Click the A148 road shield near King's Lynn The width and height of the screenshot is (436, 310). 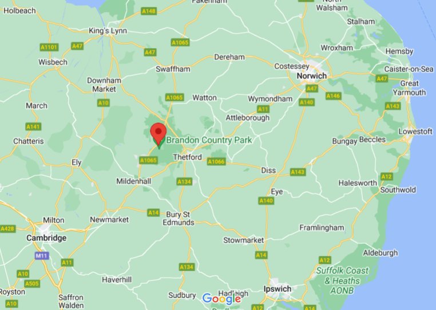coord(149,11)
